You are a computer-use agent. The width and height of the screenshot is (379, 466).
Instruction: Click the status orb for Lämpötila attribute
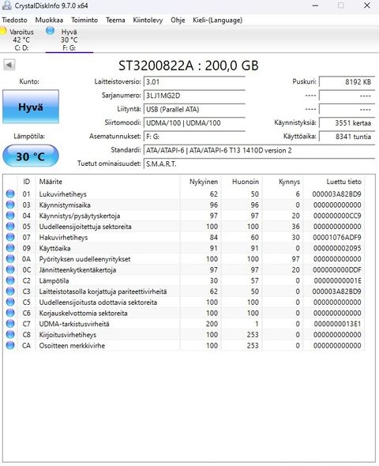pyautogui.click(x=10, y=280)
